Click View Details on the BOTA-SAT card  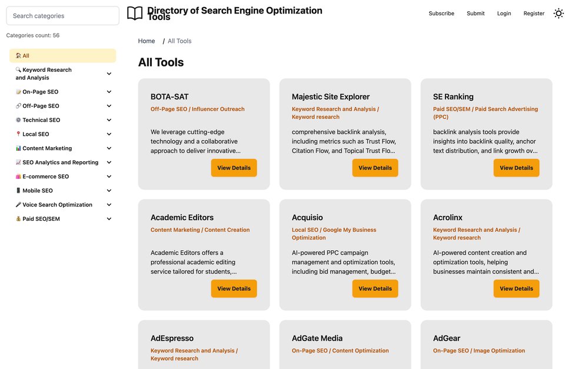tap(234, 168)
